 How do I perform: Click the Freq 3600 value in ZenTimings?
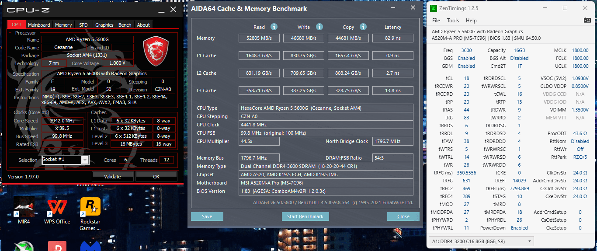[x=466, y=50]
